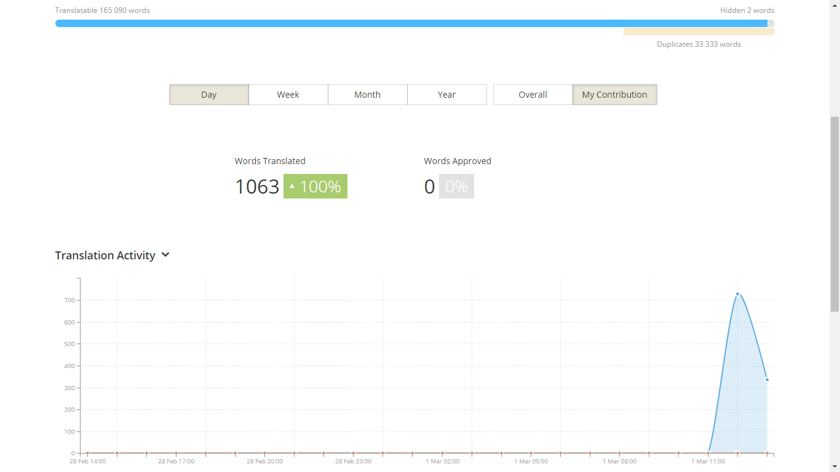
Task: Click the grey 0% approved badge
Action: pyautogui.click(x=456, y=186)
